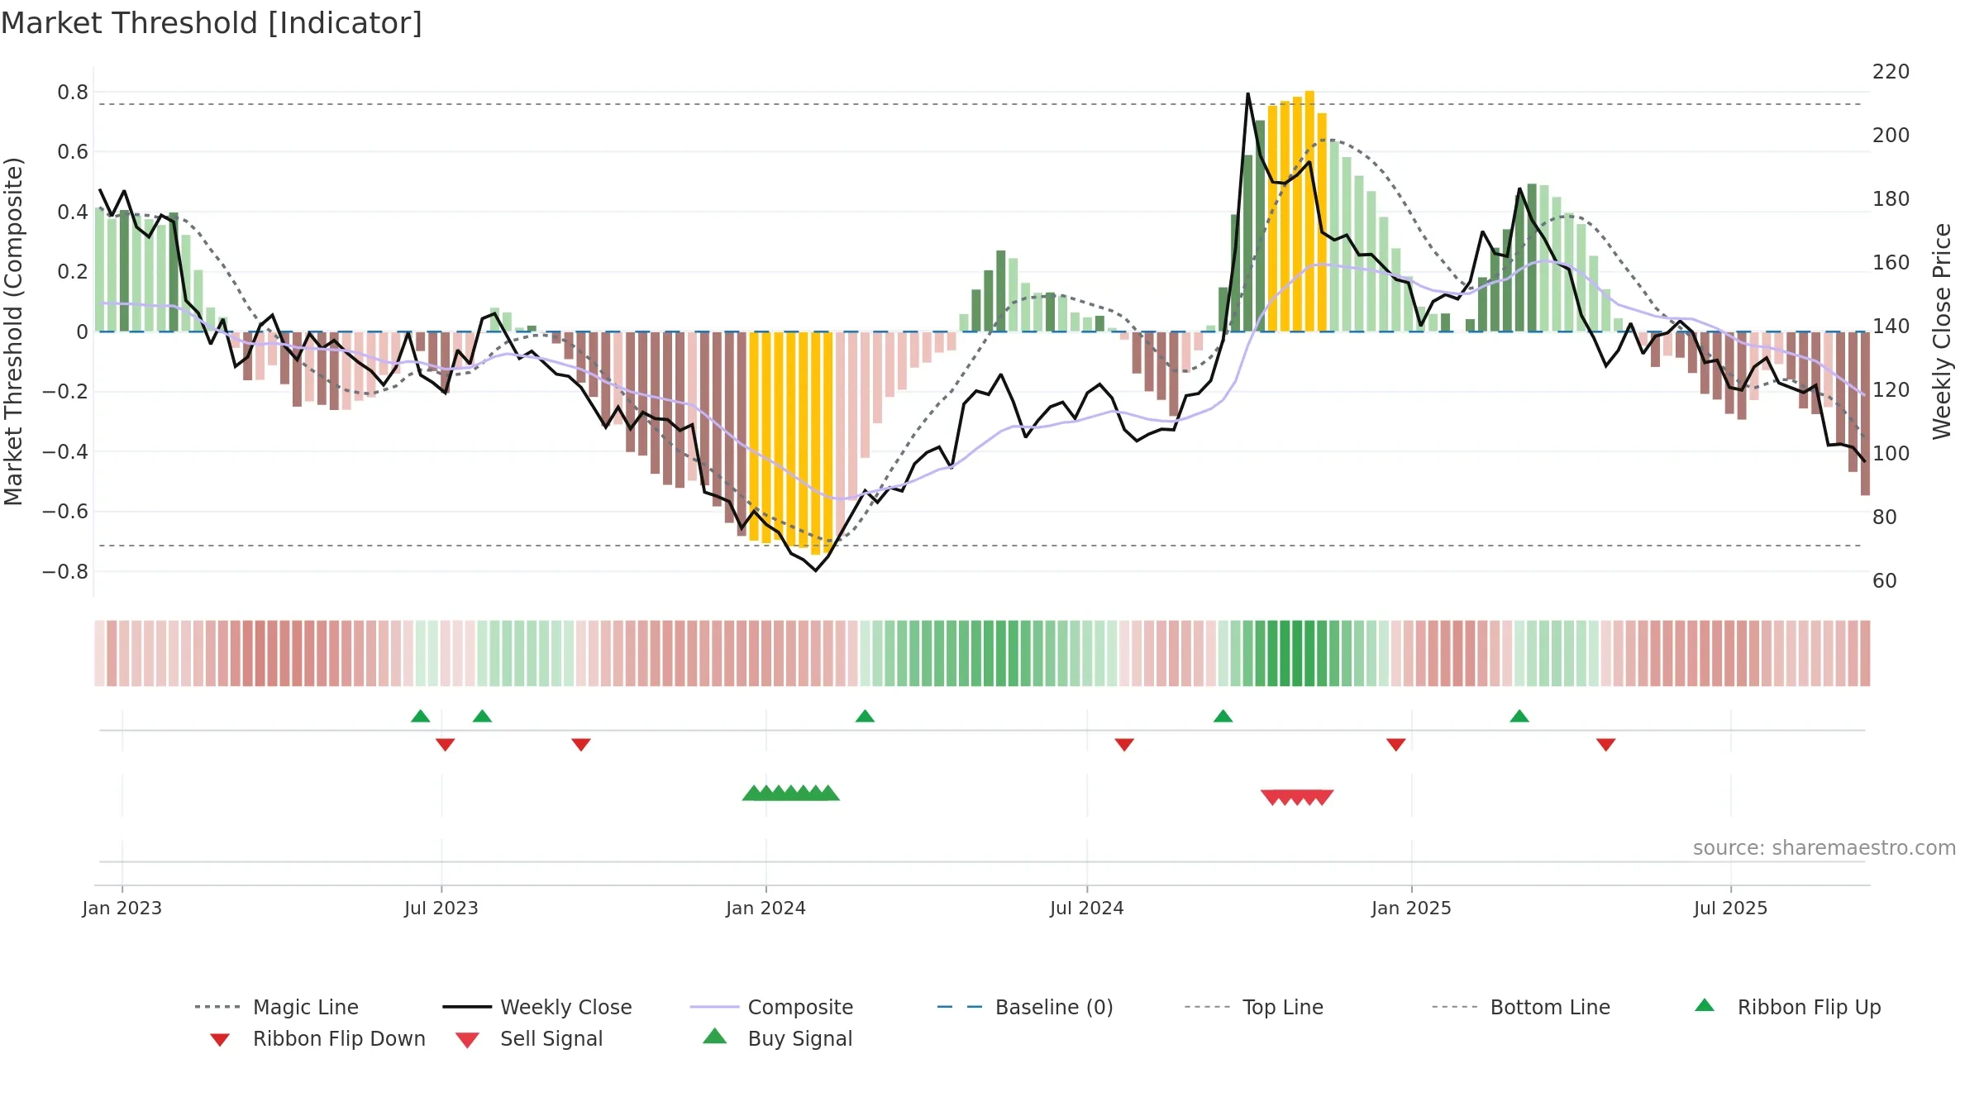This screenshot has height=1116, width=1984.
Task: Click the ribbon flip up marker just after Jul 2023
Action: pos(482,716)
